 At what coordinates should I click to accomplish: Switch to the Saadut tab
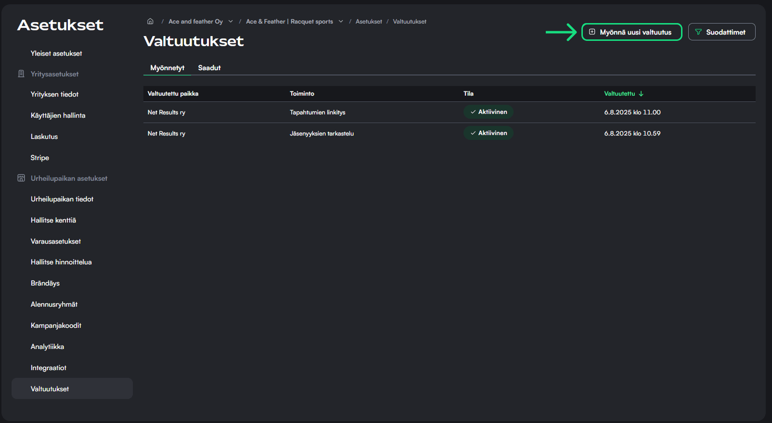(209, 68)
